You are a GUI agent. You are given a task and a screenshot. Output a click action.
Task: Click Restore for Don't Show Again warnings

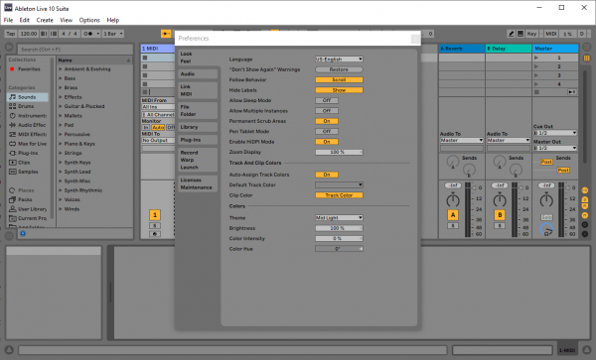point(339,69)
